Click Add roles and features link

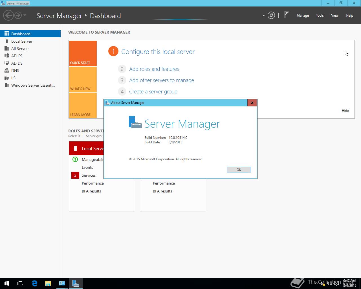coord(154,69)
